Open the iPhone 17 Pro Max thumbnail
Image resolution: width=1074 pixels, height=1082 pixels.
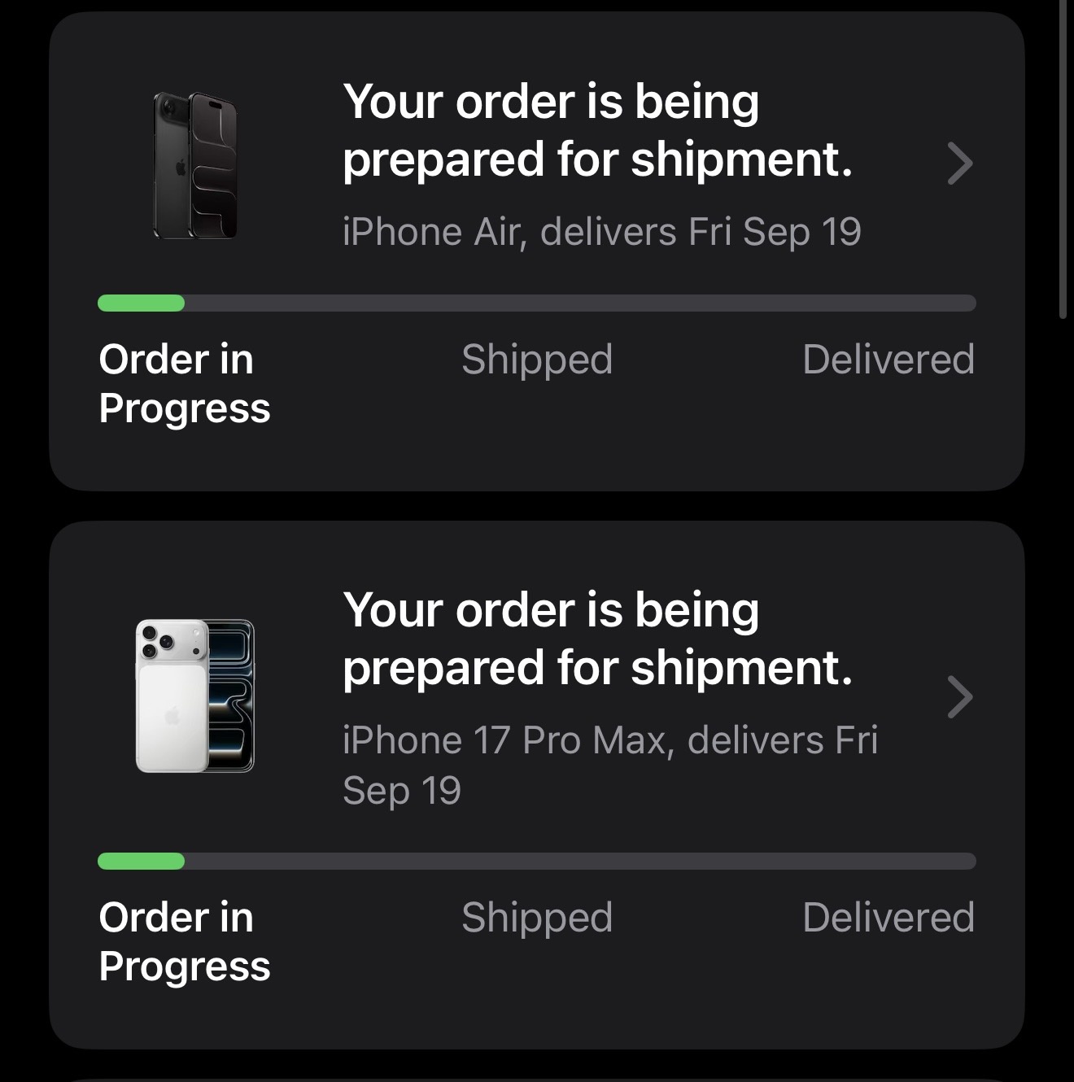pyautogui.click(x=195, y=696)
